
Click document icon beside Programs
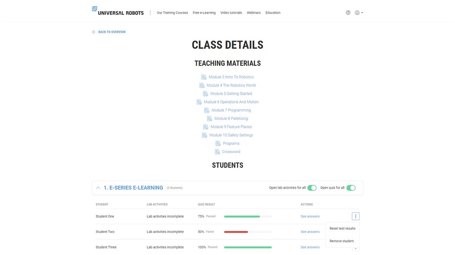tap(218, 144)
